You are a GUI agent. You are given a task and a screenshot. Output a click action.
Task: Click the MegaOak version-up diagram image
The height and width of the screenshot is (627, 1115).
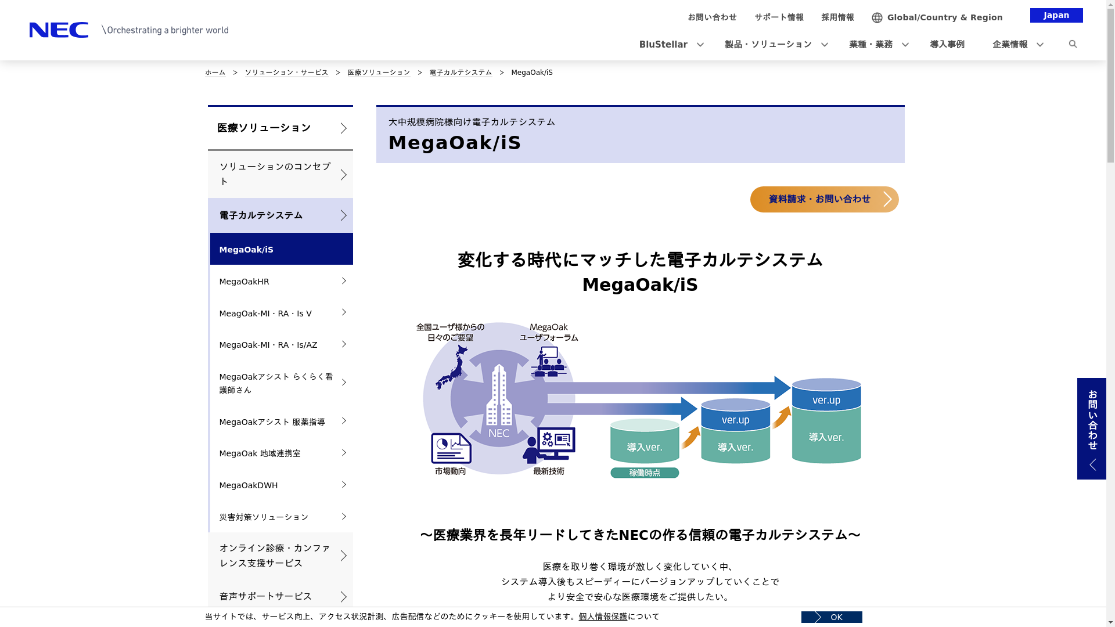click(x=639, y=400)
